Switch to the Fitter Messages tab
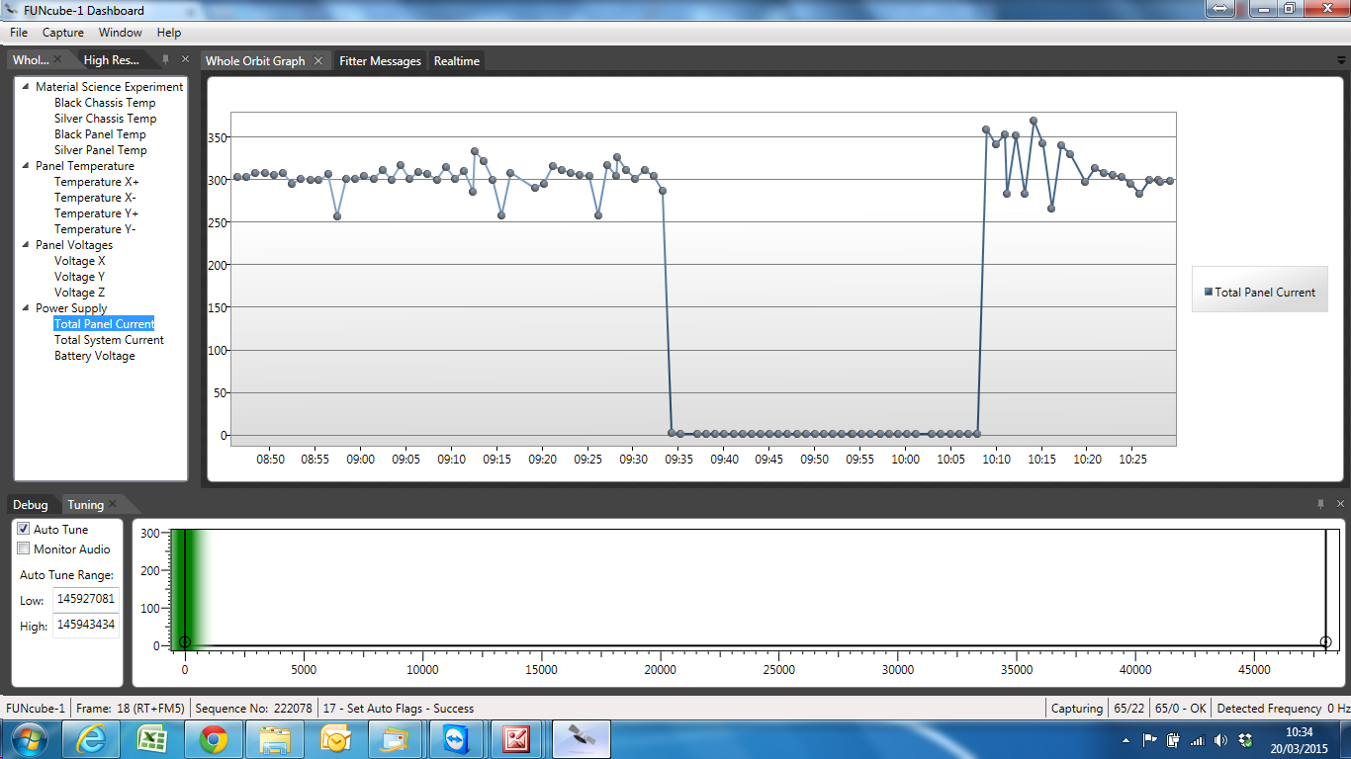 click(380, 61)
